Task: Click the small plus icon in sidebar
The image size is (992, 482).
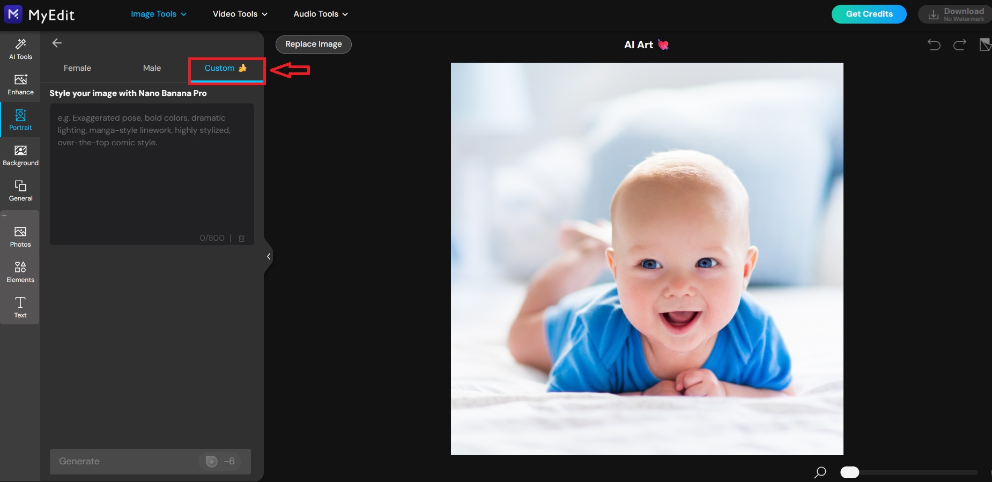Action: click(x=4, y=215)
